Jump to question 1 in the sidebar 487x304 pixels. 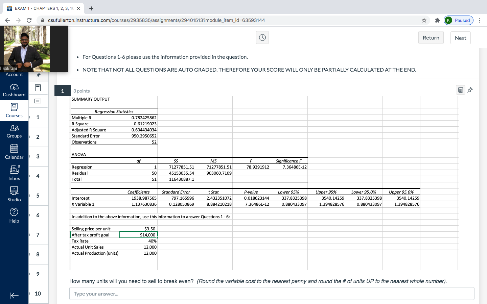click(x=38, y=117)
